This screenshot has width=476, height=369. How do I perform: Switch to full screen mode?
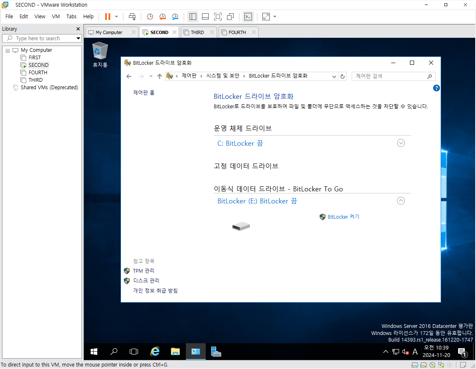(218, 17)
